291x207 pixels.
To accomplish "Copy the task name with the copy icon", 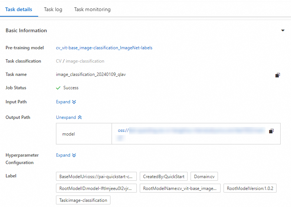I will click(x=278, y=75).
